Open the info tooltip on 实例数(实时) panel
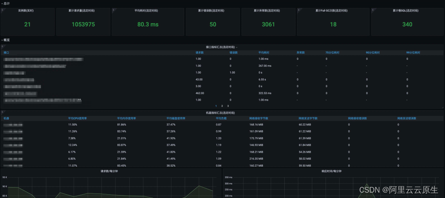This screenshot has height=198, width=445. click(2, 9)
